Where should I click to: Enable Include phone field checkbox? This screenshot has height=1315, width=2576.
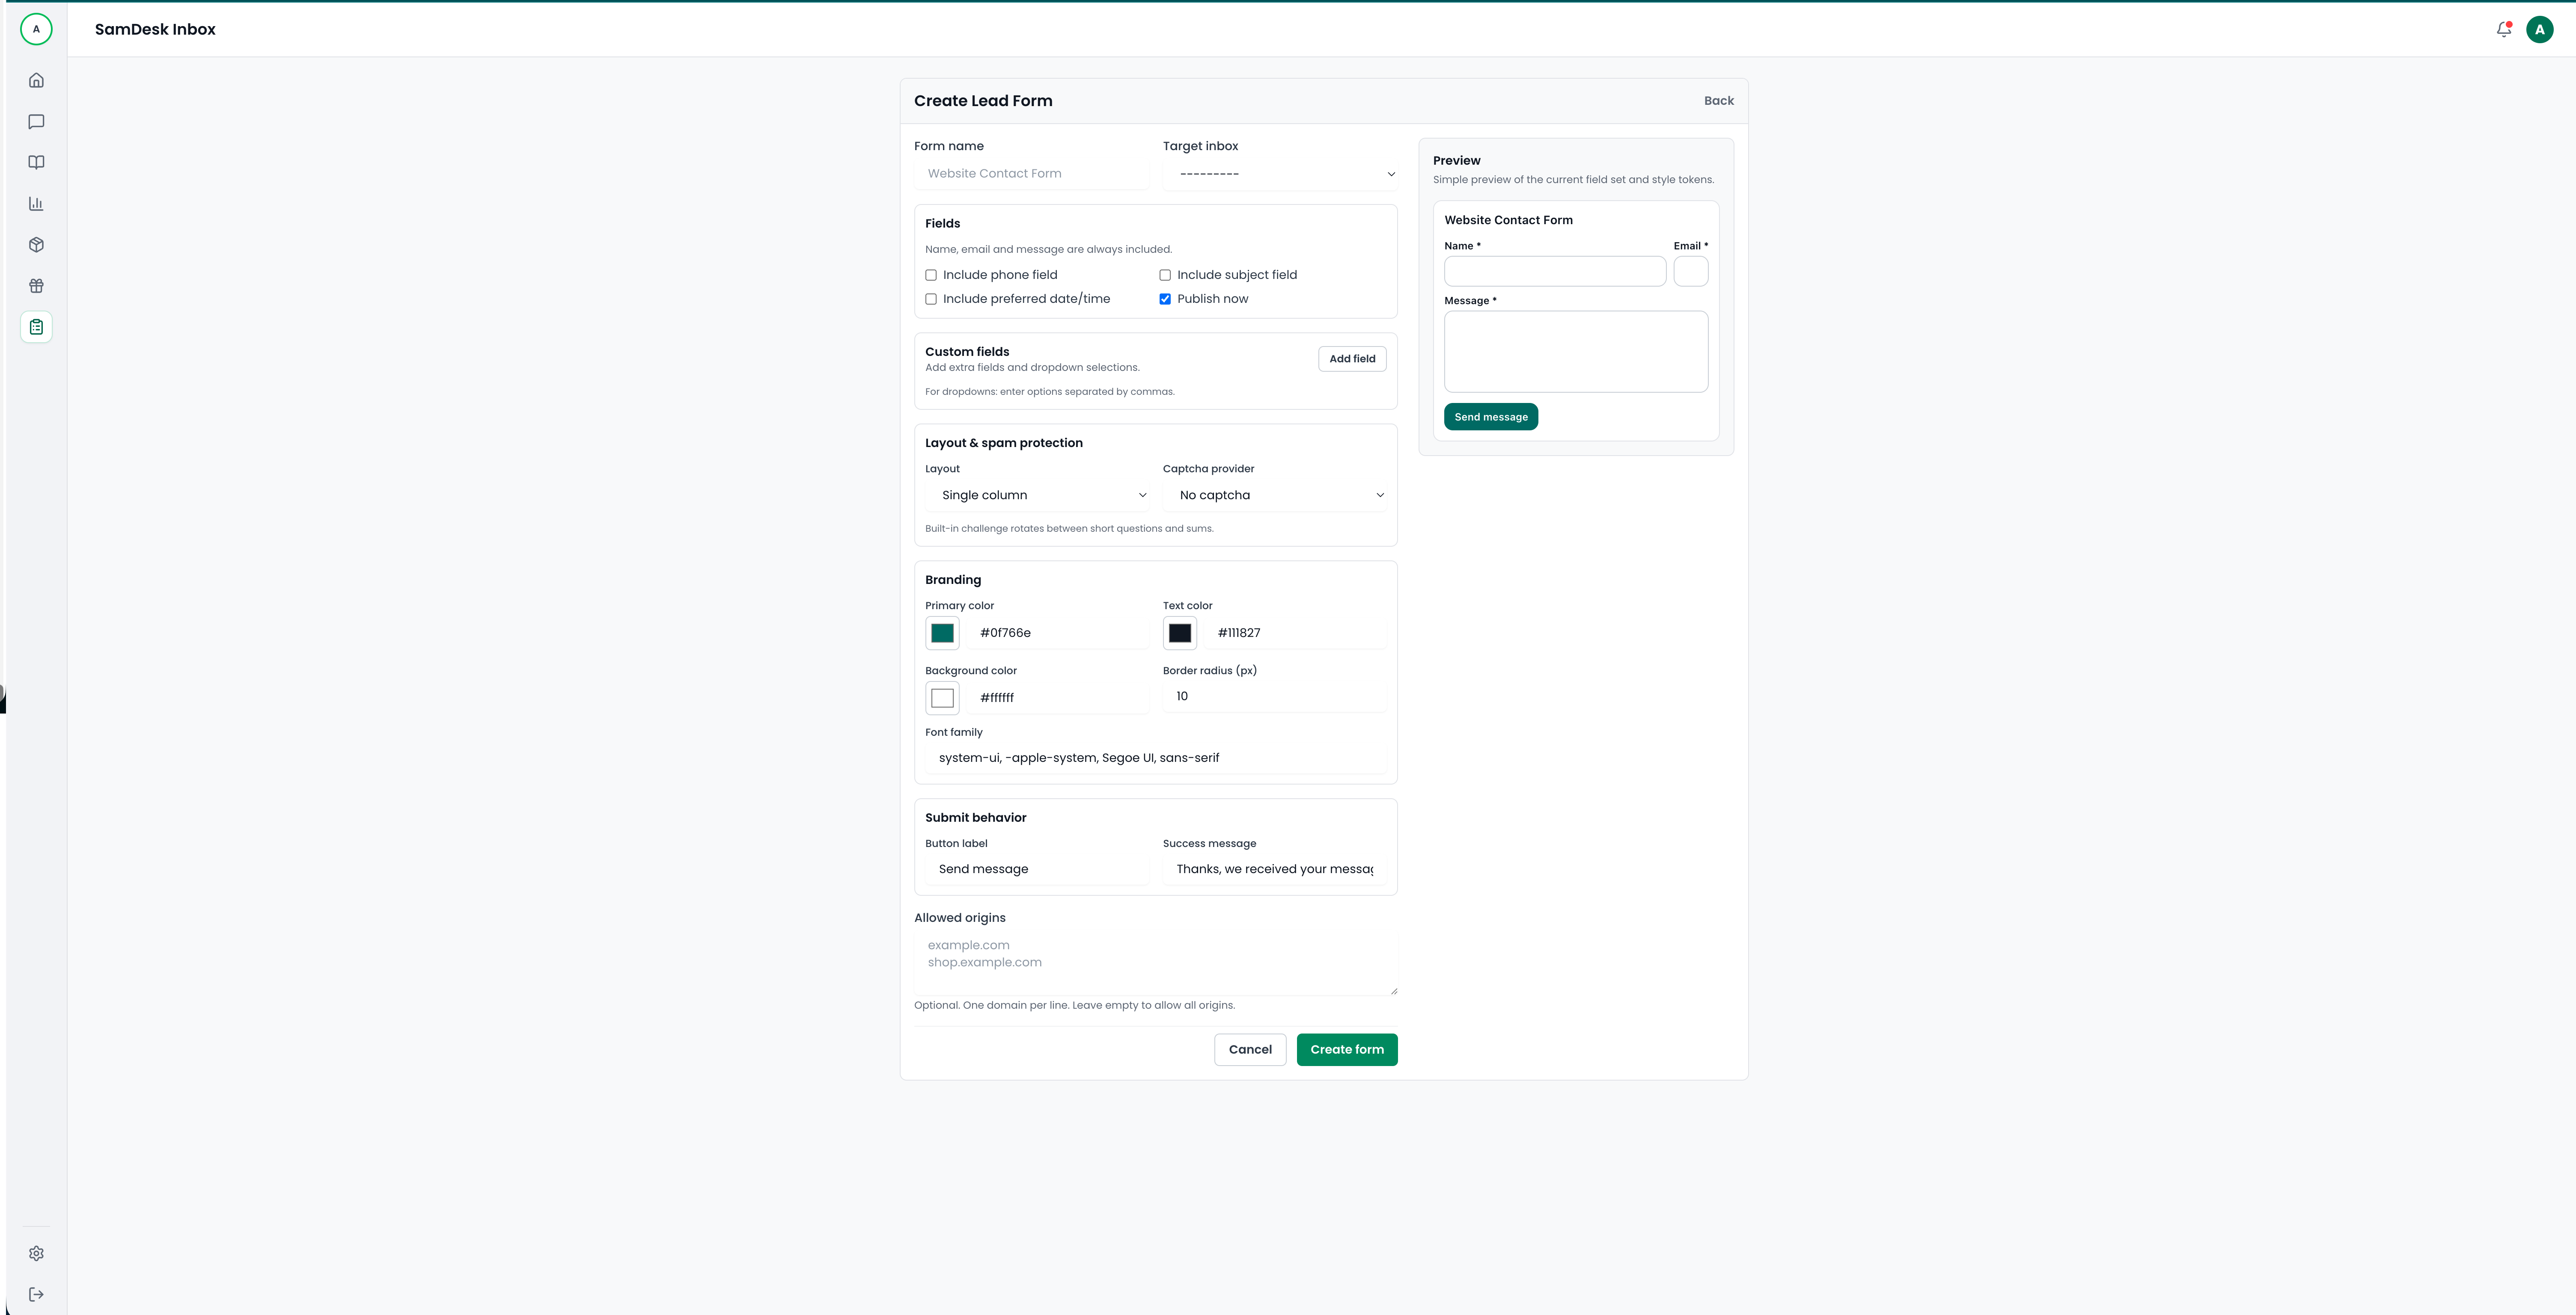[931, 275]
